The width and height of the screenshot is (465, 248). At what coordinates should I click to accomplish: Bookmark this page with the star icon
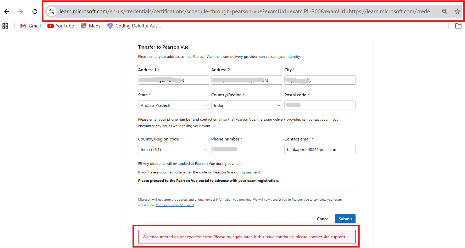click(457, 12)
